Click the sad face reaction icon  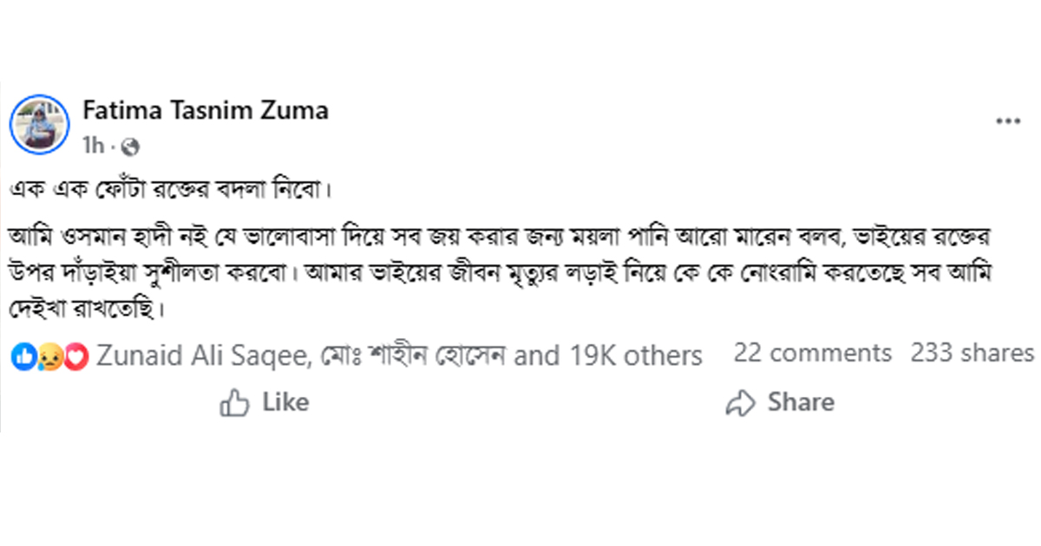pyautogui.click(x=49, y=355)
